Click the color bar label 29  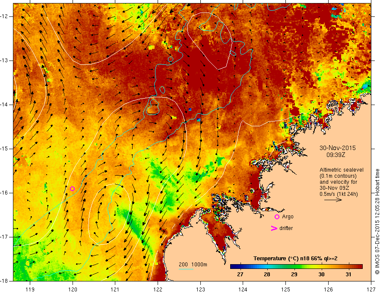294,275
